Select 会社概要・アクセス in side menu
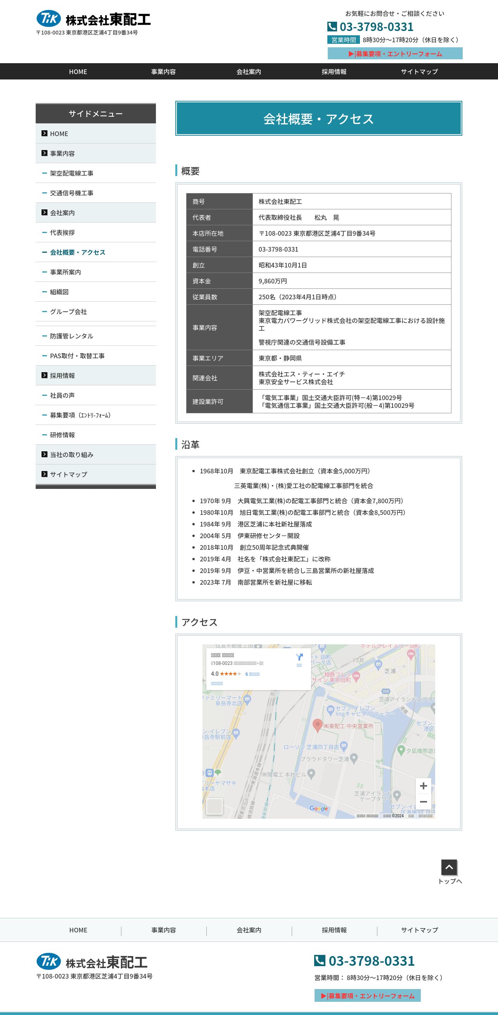Viewport: 498px width, 1015px height. pos(96,252)
